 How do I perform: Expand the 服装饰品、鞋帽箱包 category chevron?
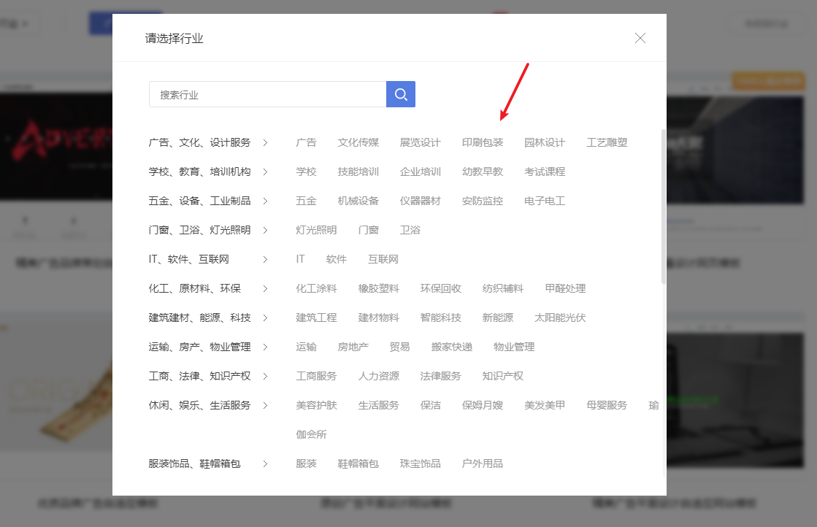266,463
